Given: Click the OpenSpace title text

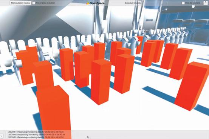Looking at the screenshot, I should coord(97,3).
